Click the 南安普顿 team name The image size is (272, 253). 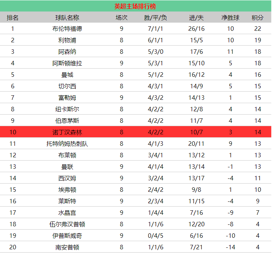(x=67, y=247)
